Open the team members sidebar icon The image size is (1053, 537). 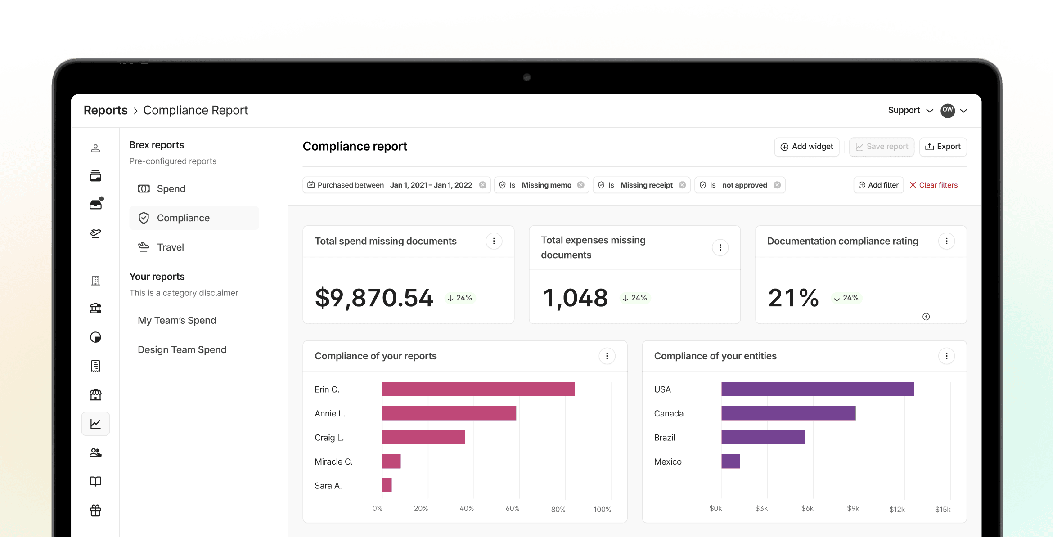pos(95,453)
